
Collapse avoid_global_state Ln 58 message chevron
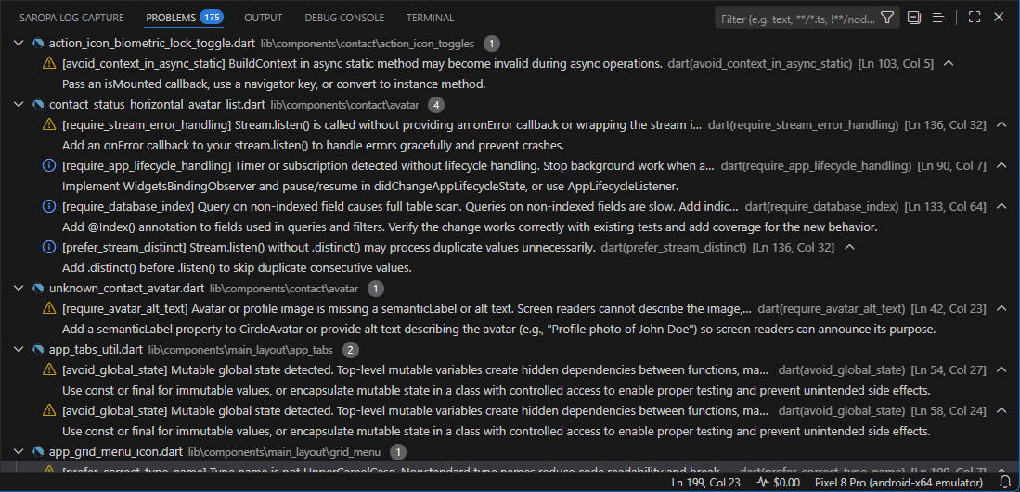coord(1001,410)
